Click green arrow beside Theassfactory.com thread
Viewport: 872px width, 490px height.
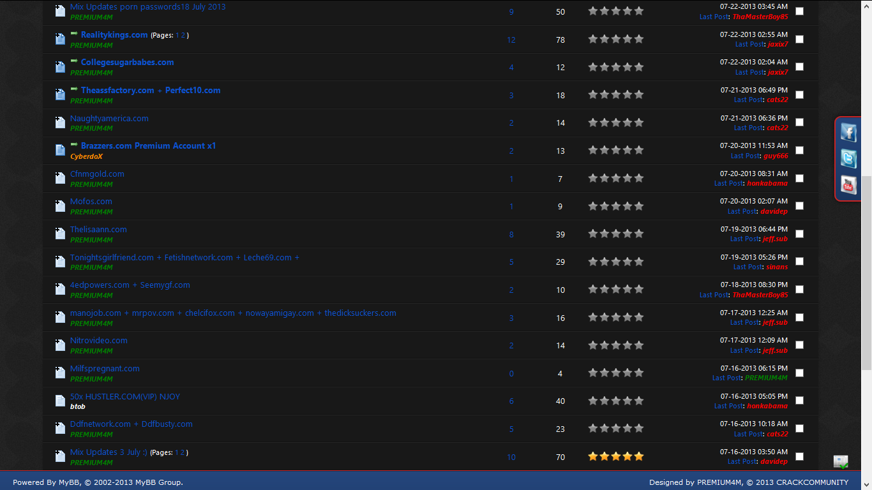pyautogui.click(x=74, y=89)
